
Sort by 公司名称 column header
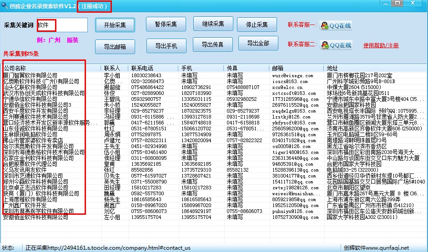[x=52, y=68]
